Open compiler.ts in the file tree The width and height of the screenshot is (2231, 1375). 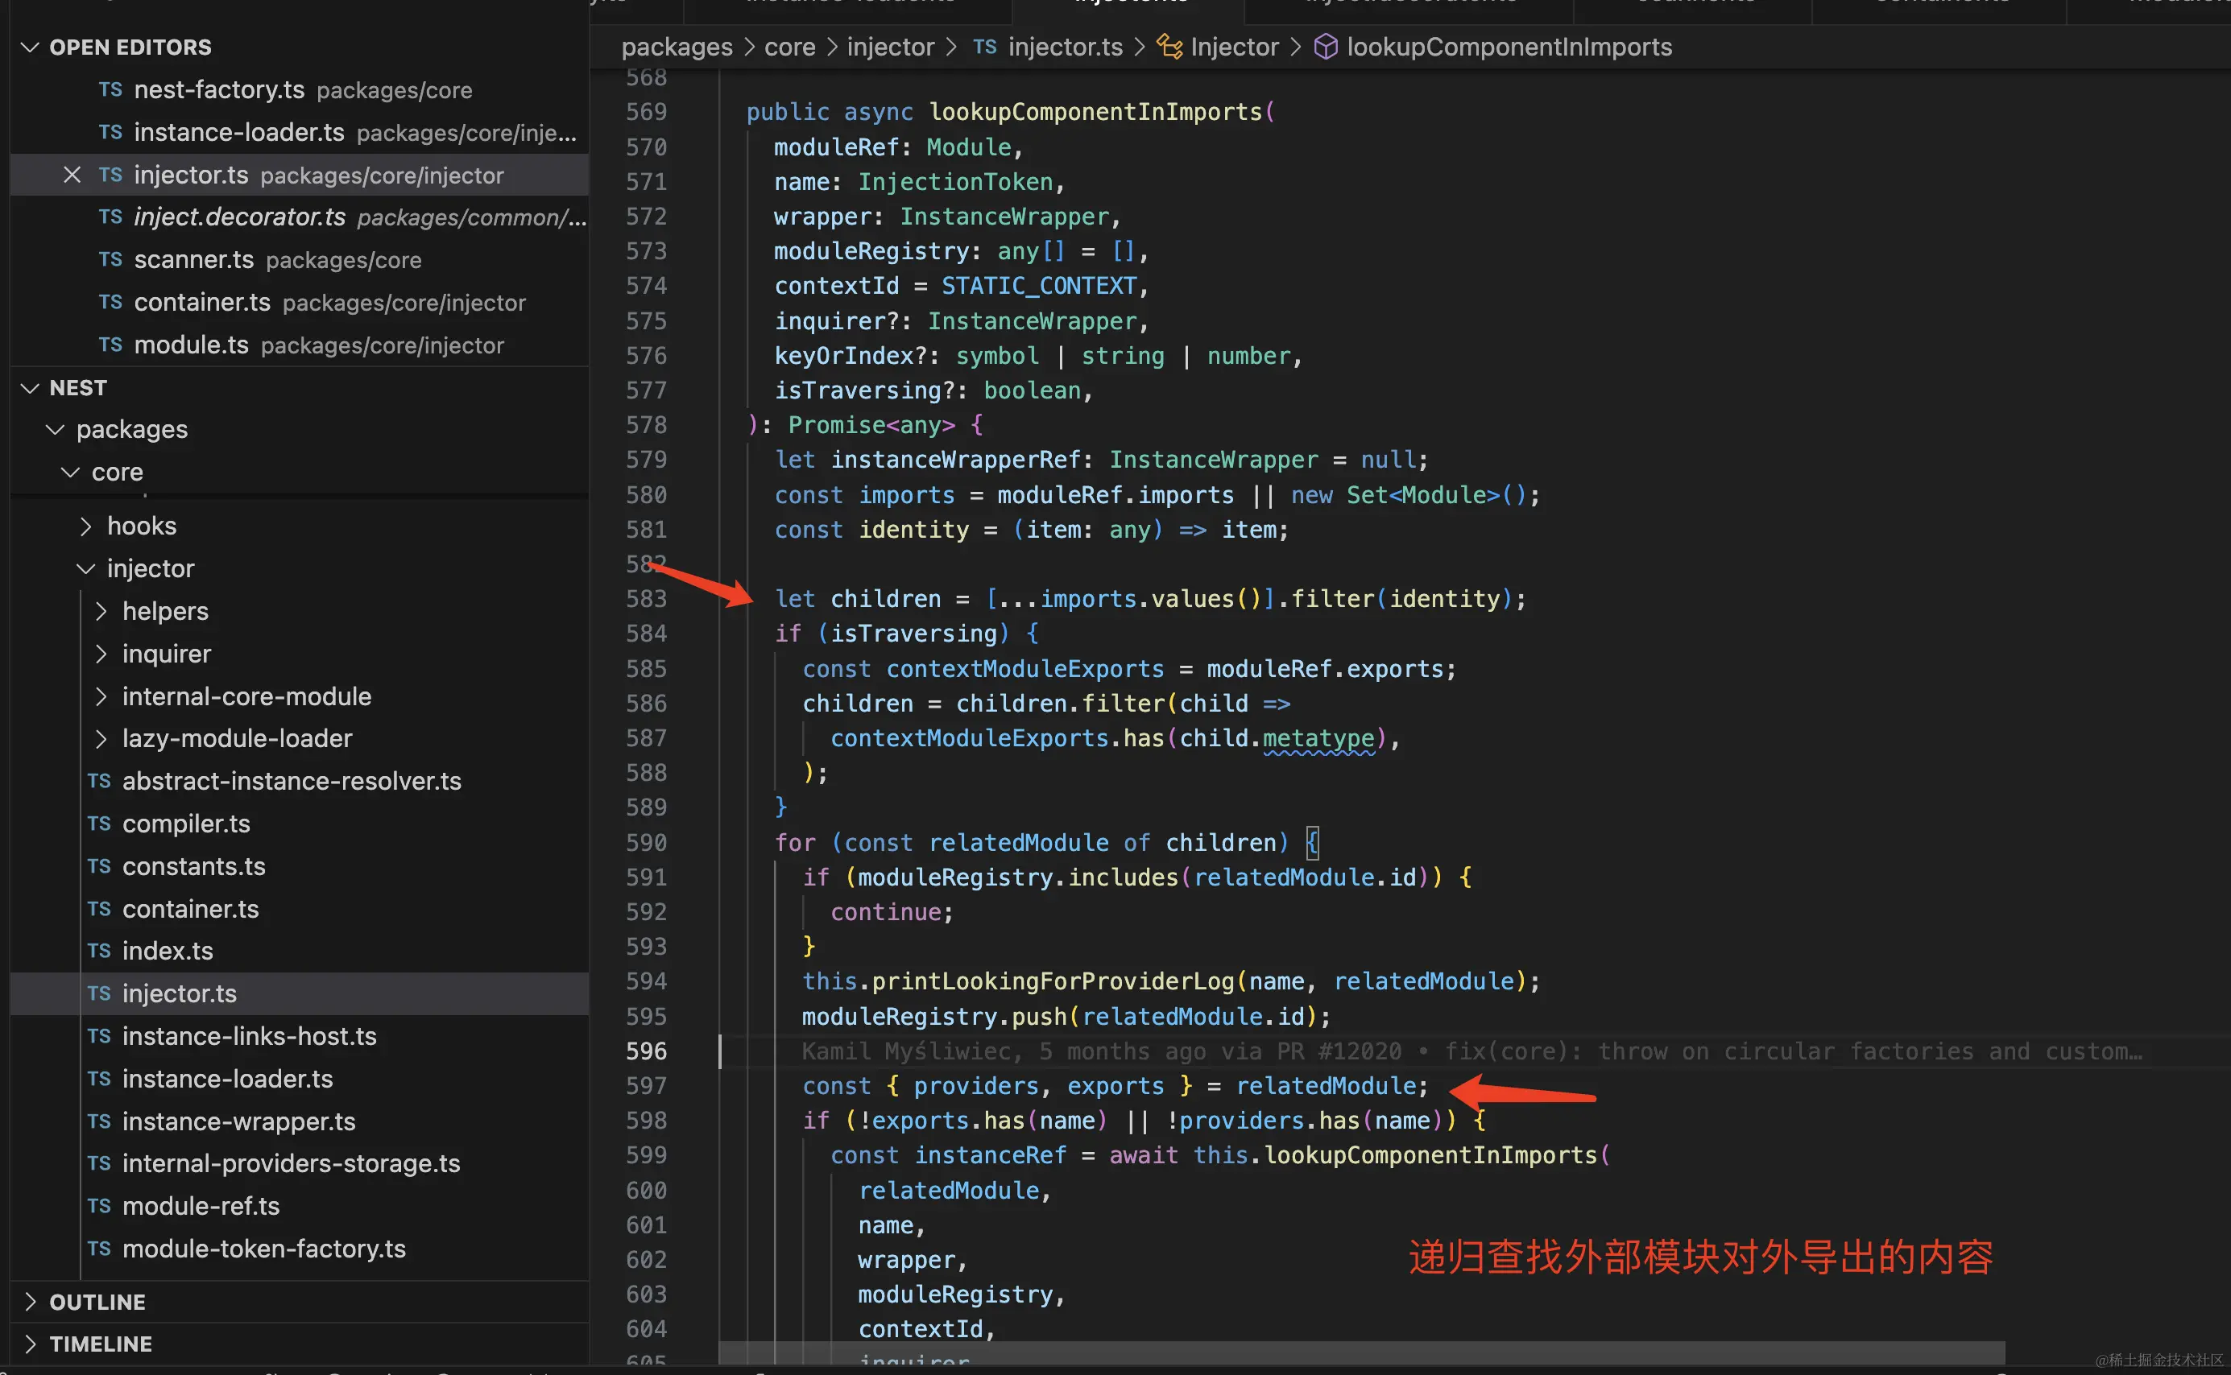300,824
